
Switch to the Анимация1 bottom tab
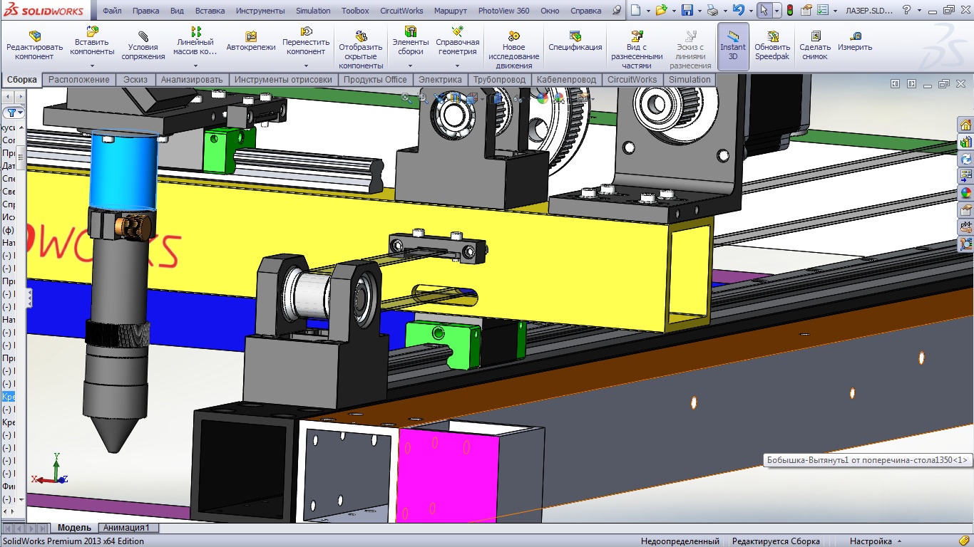[x=126, y=528]
